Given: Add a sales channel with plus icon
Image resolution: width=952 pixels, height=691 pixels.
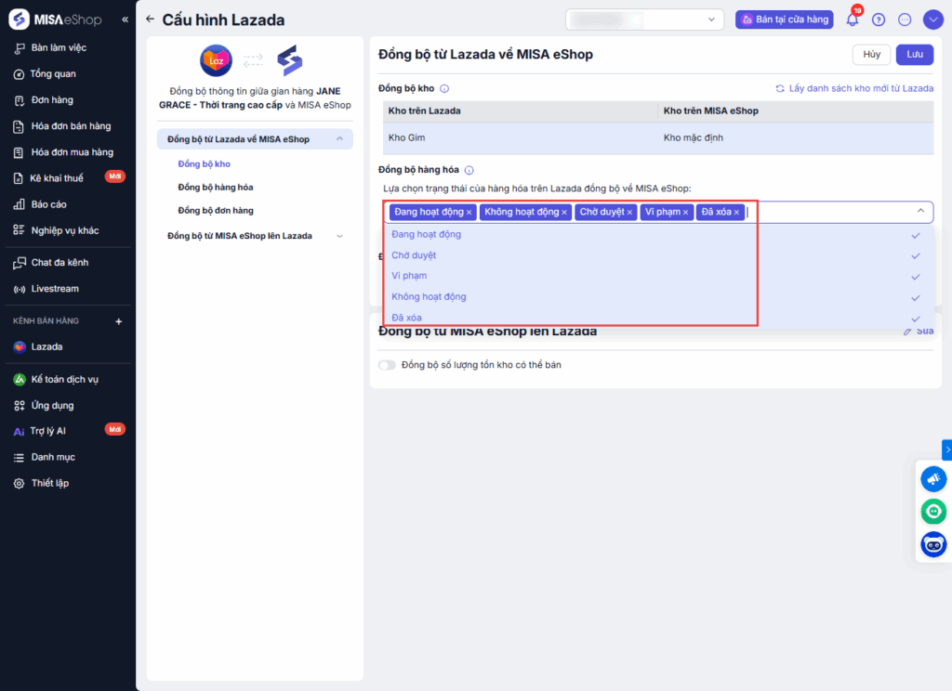Looking at the screenshot, I should coord(119,321).
